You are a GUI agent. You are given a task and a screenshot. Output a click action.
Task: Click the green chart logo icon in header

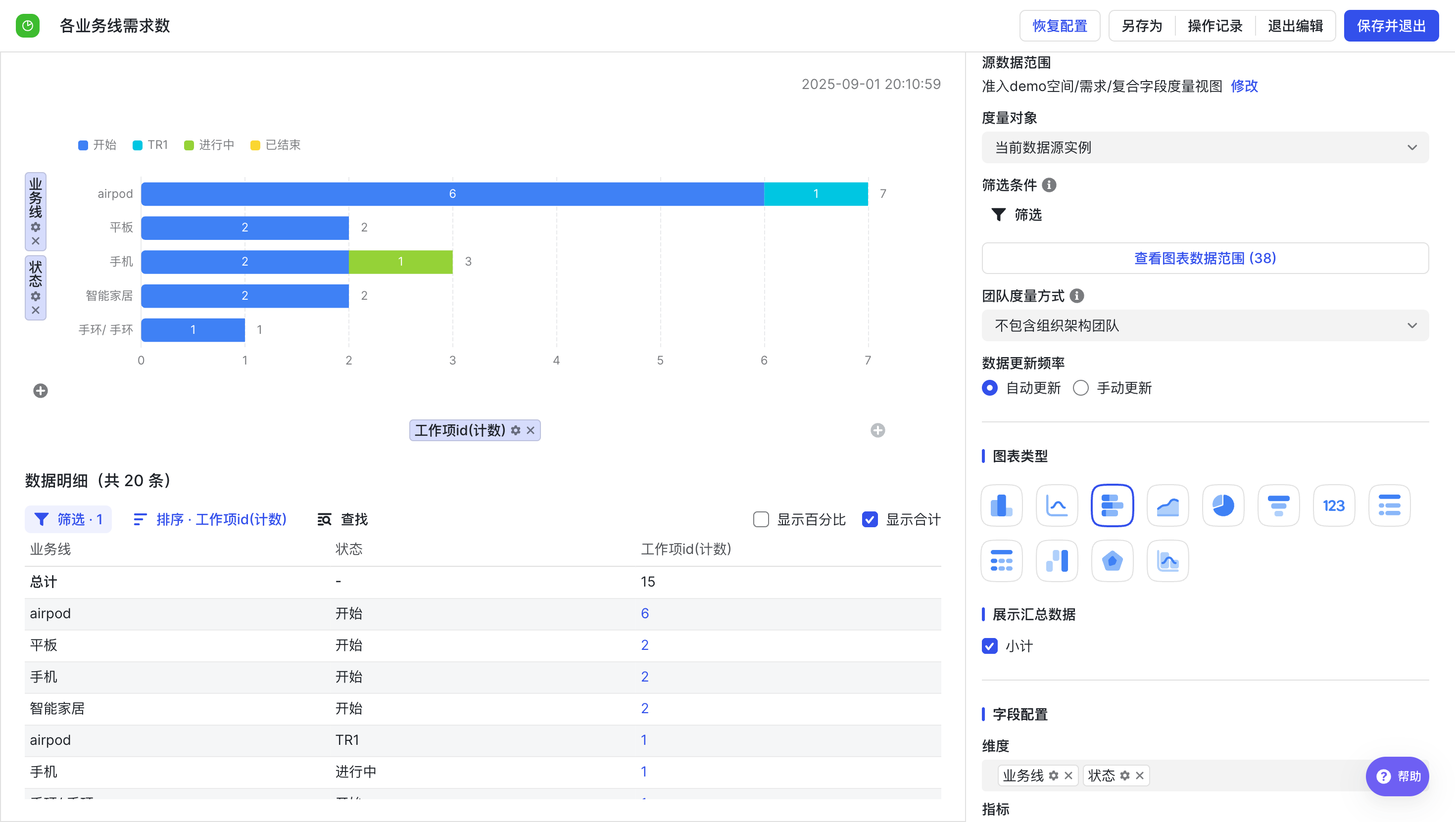[x=28, y=26]
